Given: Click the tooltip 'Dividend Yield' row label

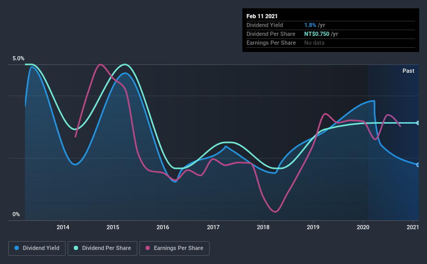Looking at the screenshot, I should [264, 25].
